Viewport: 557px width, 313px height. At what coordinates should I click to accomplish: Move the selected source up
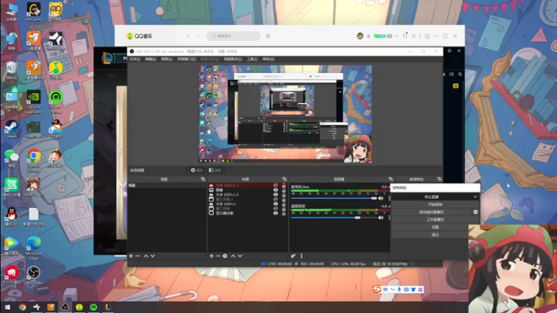(x=233, y=256)
